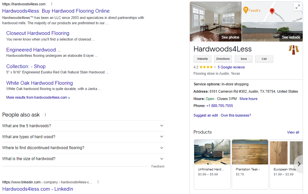Open the three-dot menu beside hardwoods4less.com URL
This screenshot has height=194, width=308.
(x=51, y=4)
